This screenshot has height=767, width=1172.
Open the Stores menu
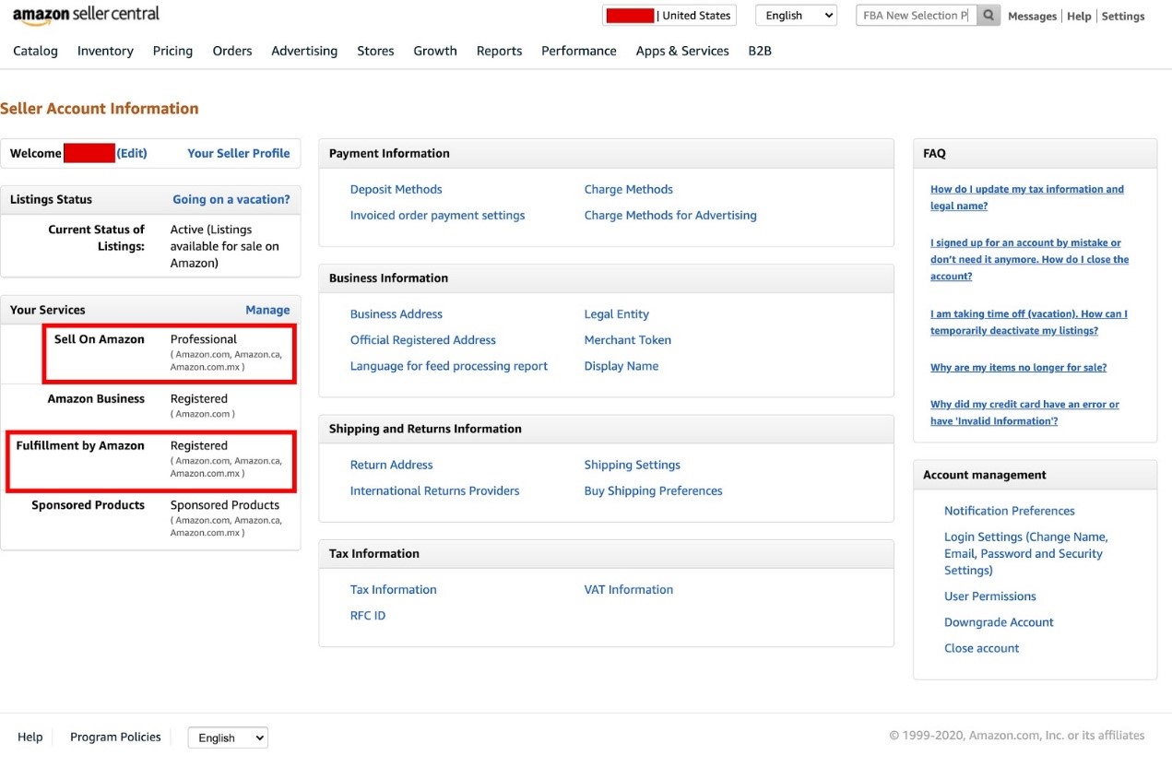click(375, 51)
